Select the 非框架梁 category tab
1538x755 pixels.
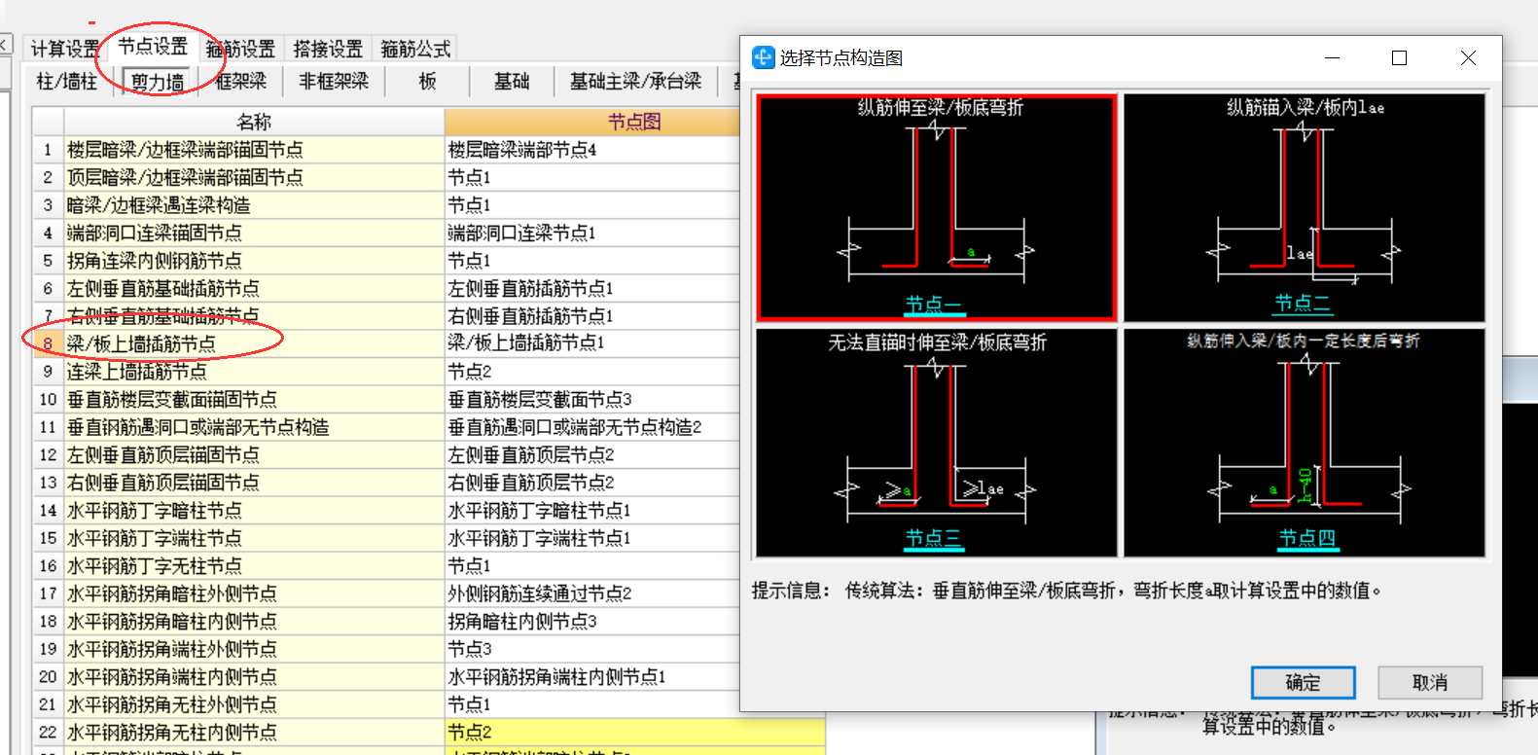click(334, 82)
